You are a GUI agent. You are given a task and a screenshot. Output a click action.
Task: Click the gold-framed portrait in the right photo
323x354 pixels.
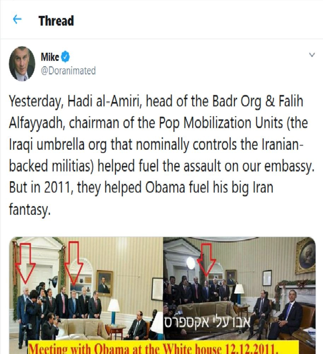click(306, 257)
